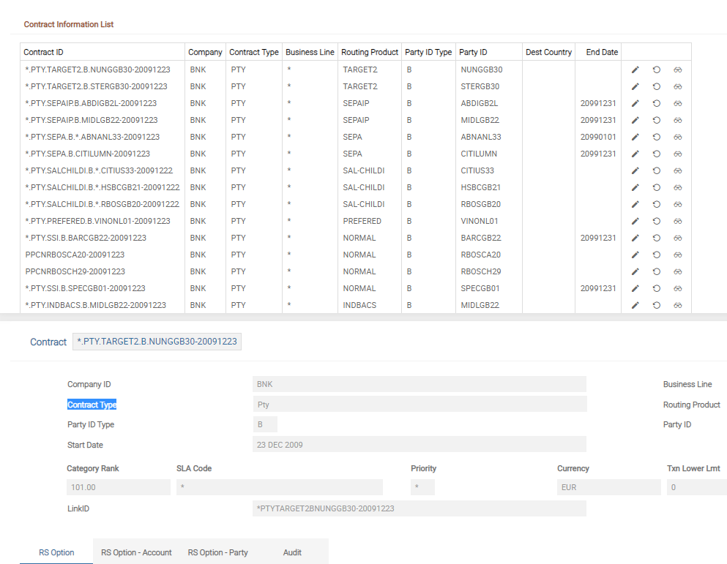Click history icon for CITILUMN contract row
Viewport: 727px width, 564px height.
pos(657,154)
